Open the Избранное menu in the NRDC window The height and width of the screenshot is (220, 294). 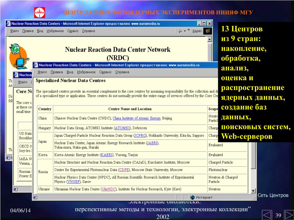point(55,31)
